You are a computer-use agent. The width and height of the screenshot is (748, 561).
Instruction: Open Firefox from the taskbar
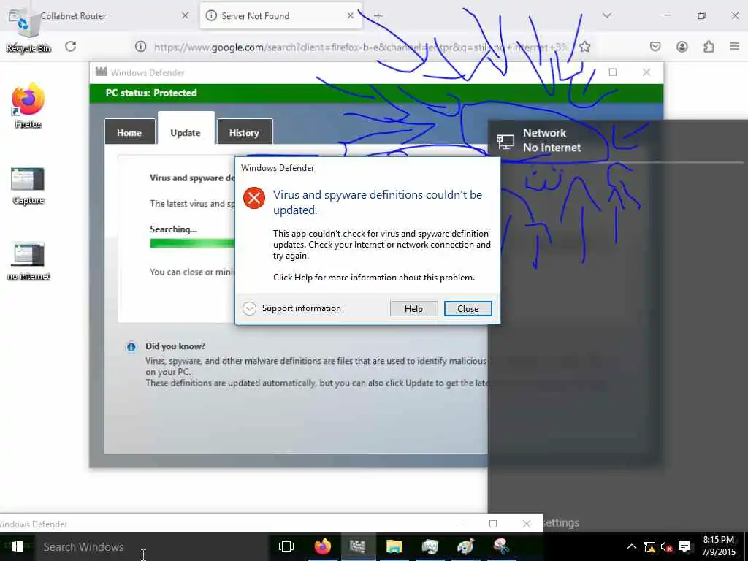point(322,546)
